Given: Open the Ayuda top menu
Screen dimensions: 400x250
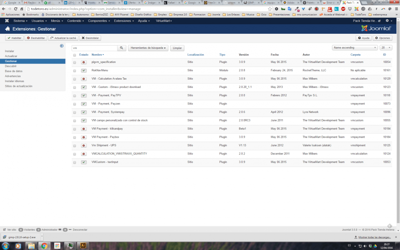Looking at the screenshot, I should click(x=144, y=21).
